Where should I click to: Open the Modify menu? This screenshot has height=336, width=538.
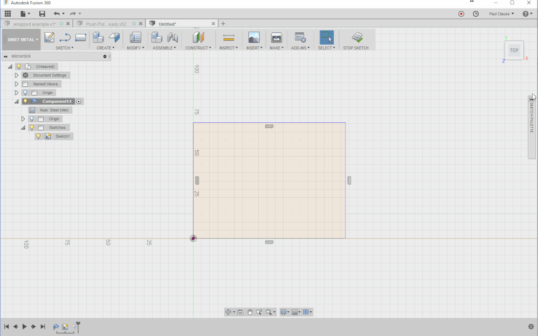[x=135, y=48]
